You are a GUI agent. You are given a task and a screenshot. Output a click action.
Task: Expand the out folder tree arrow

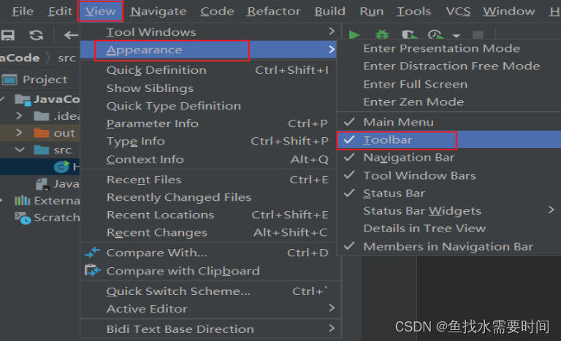click(x=19, y=133)
